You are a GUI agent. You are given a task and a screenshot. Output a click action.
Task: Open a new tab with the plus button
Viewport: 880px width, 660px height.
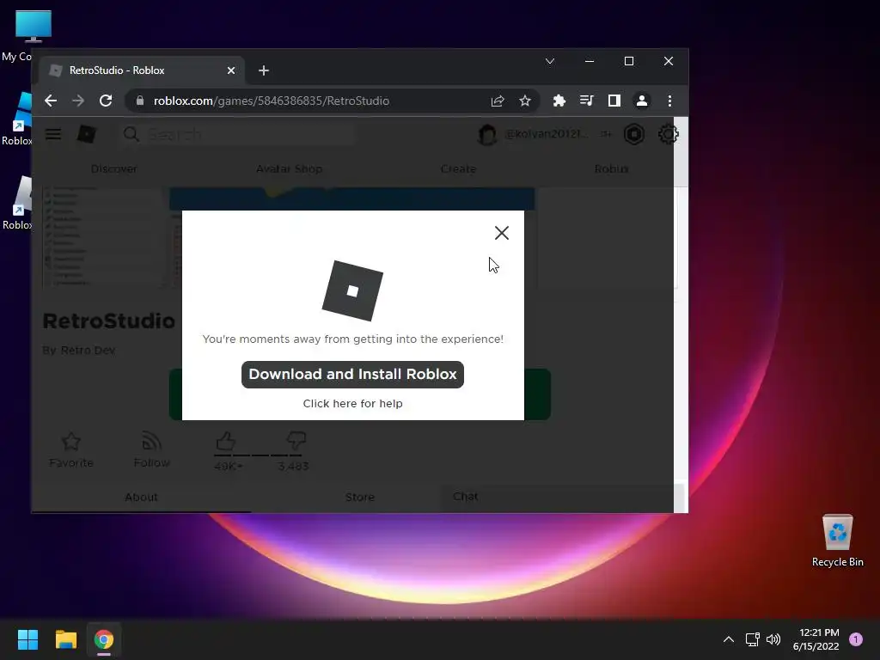[264, 70]
